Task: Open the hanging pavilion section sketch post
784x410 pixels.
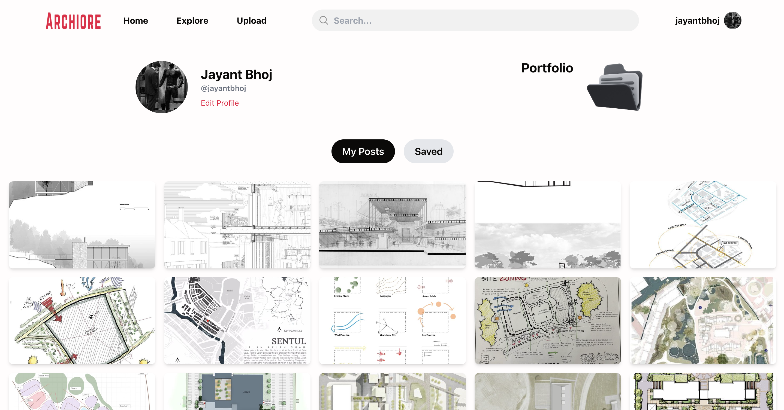Action: tap(392, 225)
